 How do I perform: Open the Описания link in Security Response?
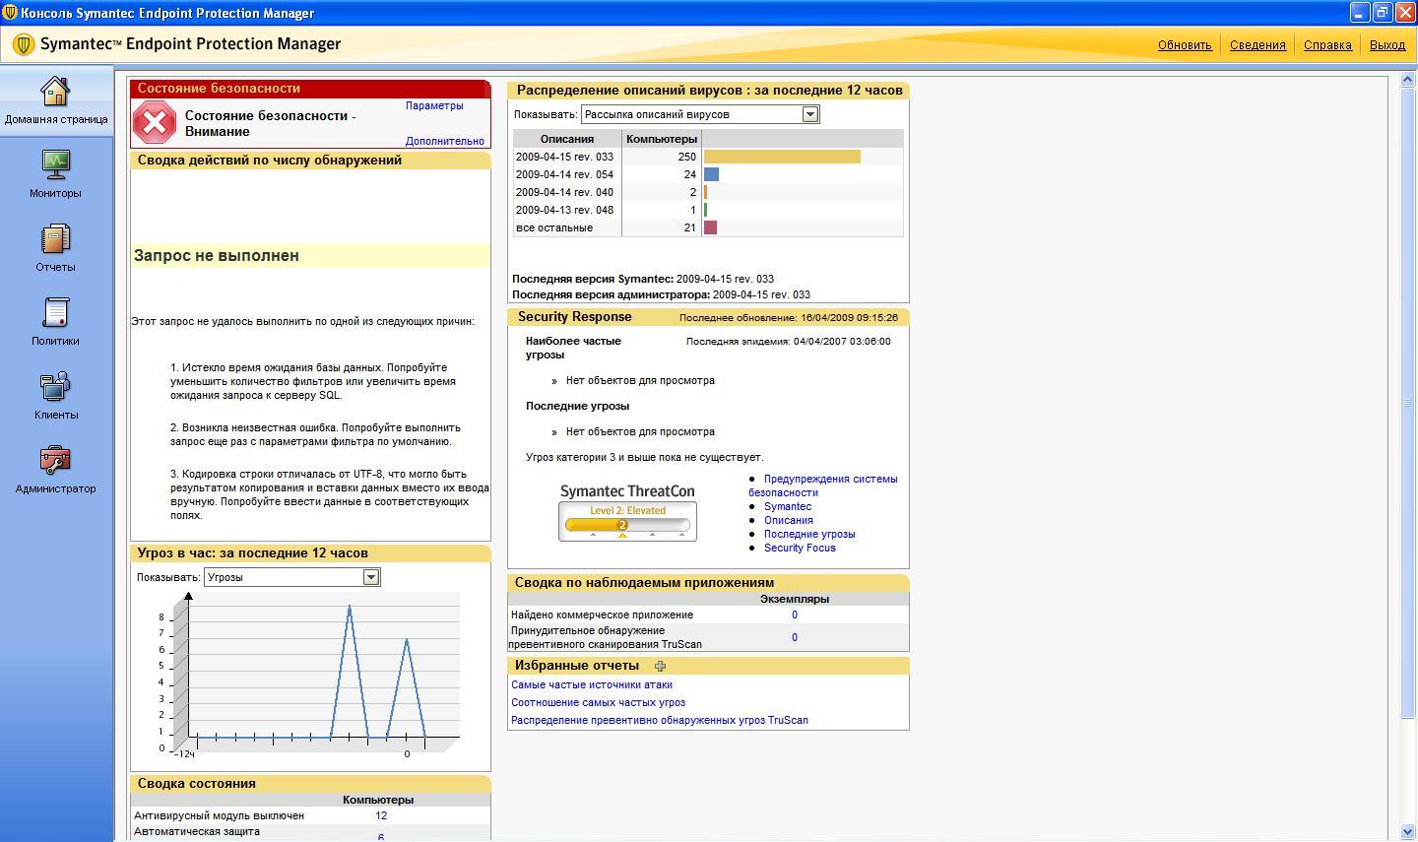tap(789, 520)
